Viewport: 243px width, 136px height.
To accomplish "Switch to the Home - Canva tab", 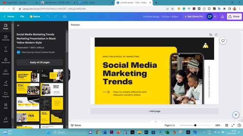I will 96,3.
